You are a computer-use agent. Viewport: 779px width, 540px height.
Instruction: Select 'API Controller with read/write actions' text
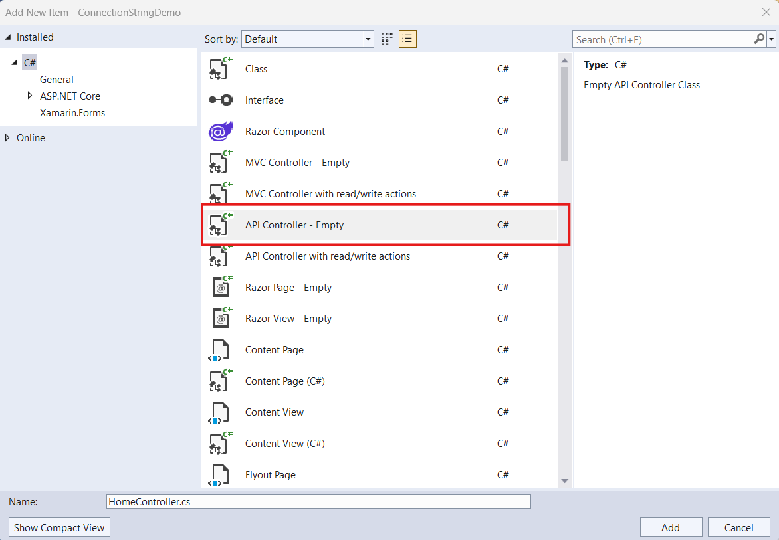[x=328, y=256]
